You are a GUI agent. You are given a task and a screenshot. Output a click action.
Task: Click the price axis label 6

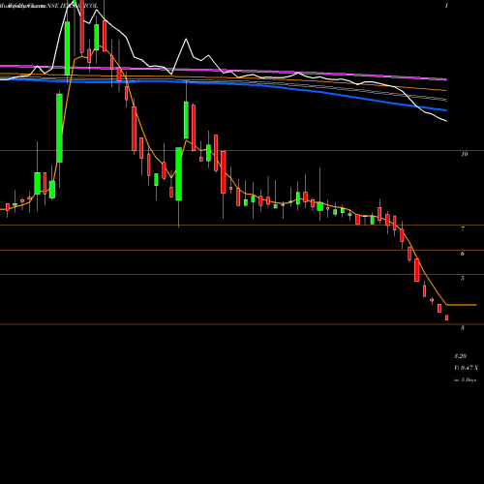(463, 254)
